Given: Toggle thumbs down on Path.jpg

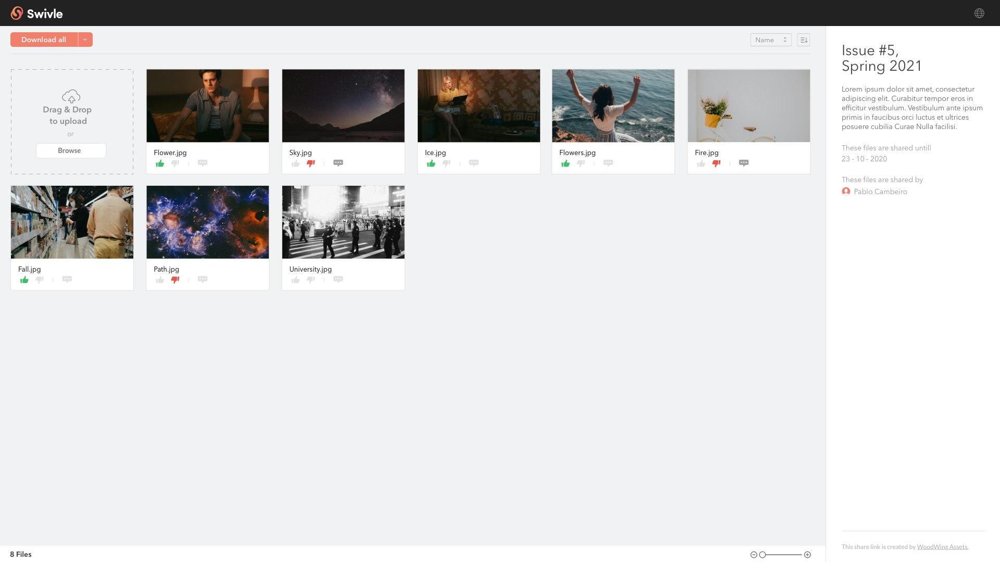Looking at the screenshot, I should click(175, 280).
